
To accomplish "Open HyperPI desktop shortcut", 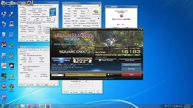I will point(11,25).
